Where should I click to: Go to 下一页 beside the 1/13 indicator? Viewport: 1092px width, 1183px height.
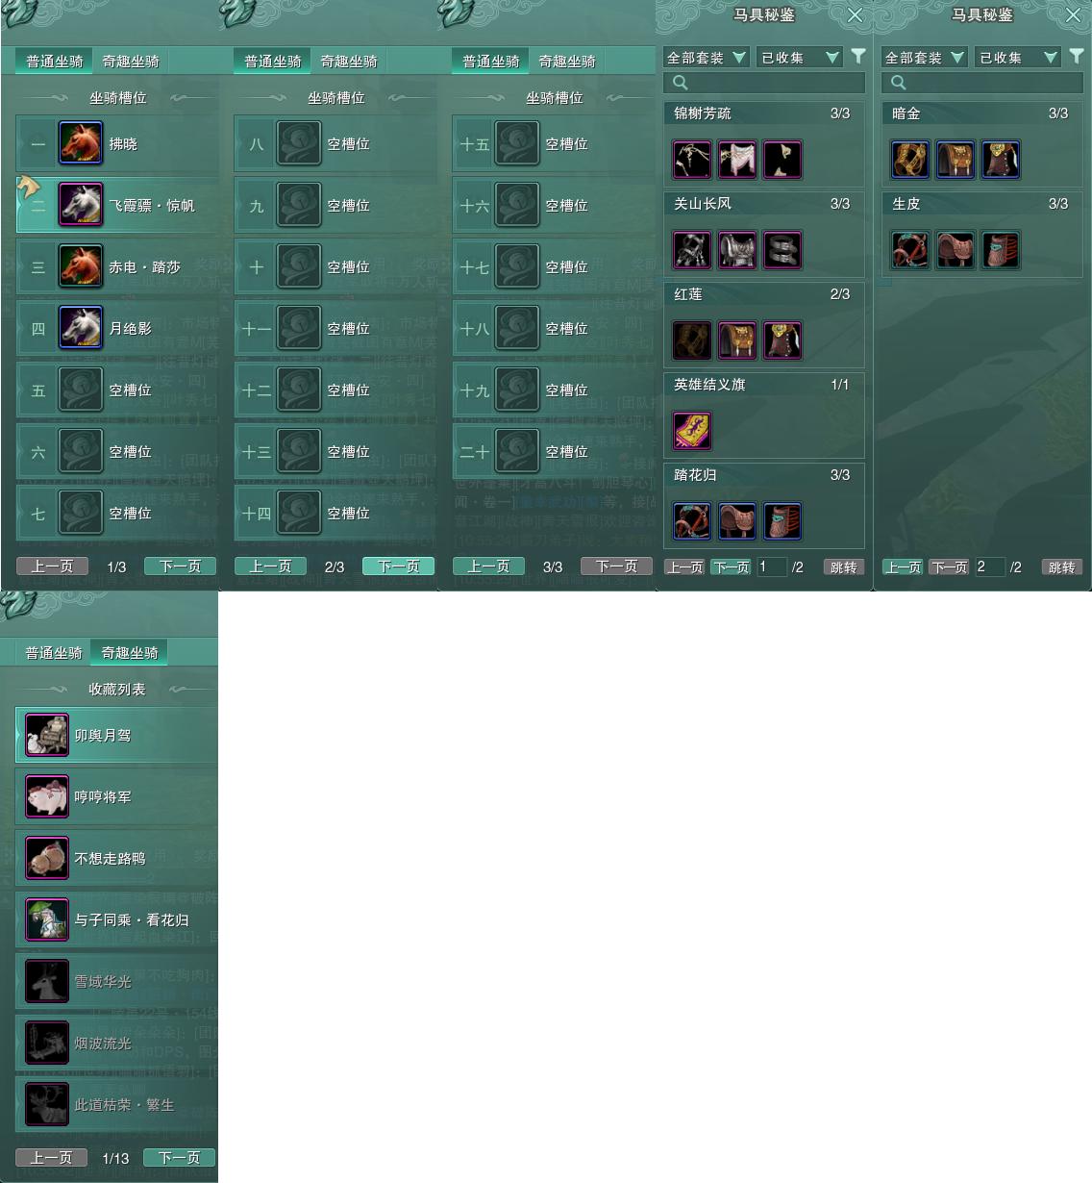[179, 1158]
